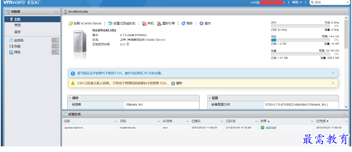This screenshot has width=352, height=152.
Task: Click the Refresh button label
Action: pyautogui.click(x=189, y=24)
